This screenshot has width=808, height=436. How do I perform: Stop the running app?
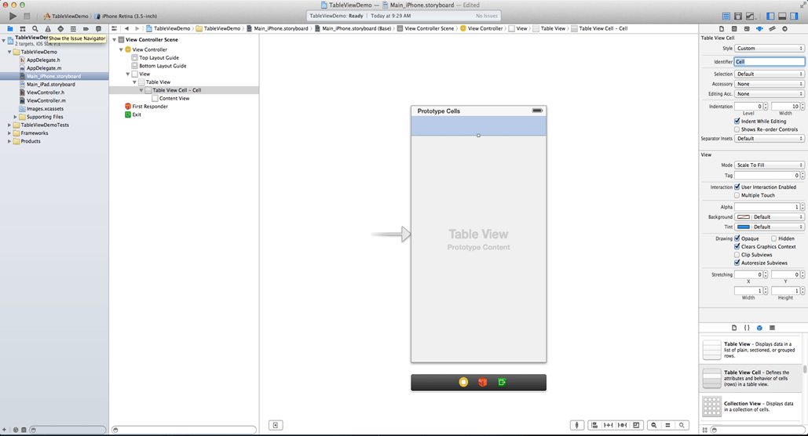pyautogui.click(x=27, y=16)
